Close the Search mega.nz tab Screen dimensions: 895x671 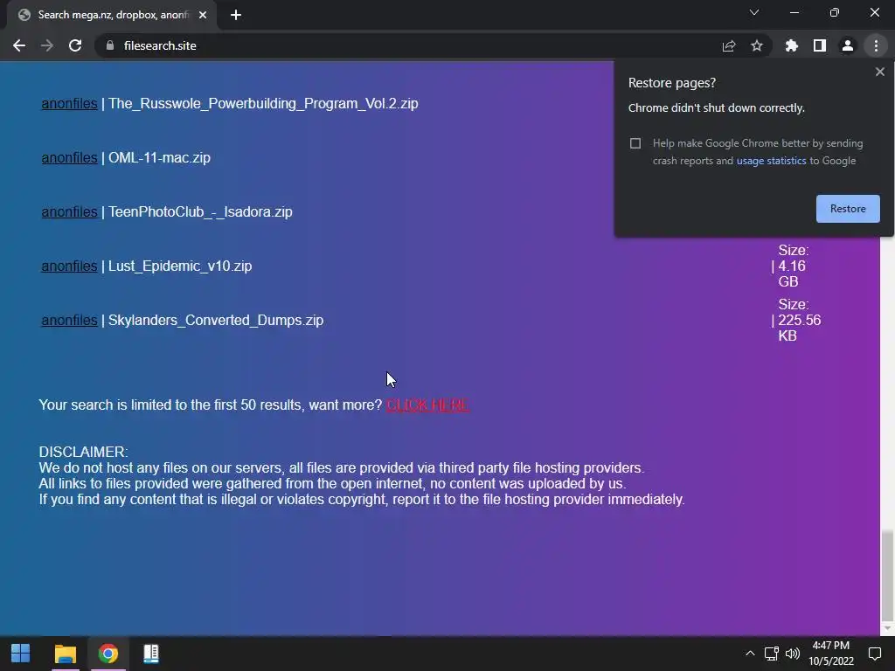click(203, 15)
